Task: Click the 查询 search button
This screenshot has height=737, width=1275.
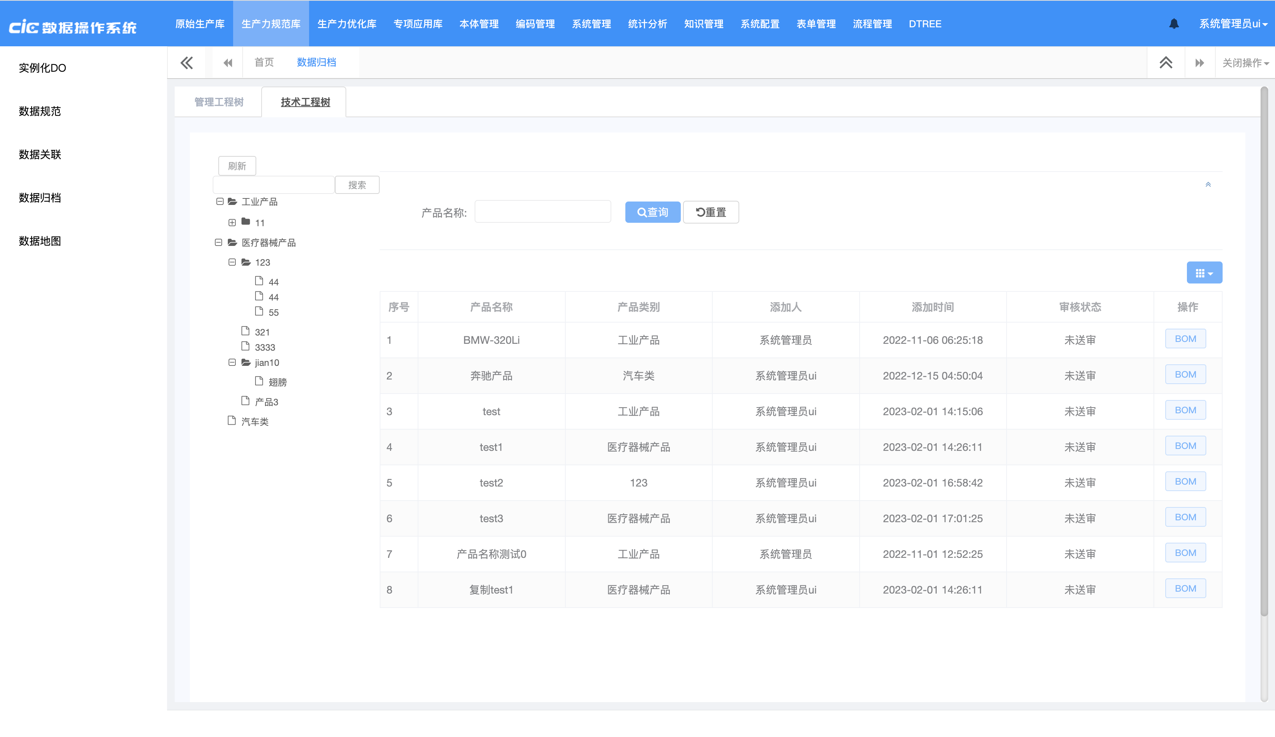Action: [x=652, y=212]
